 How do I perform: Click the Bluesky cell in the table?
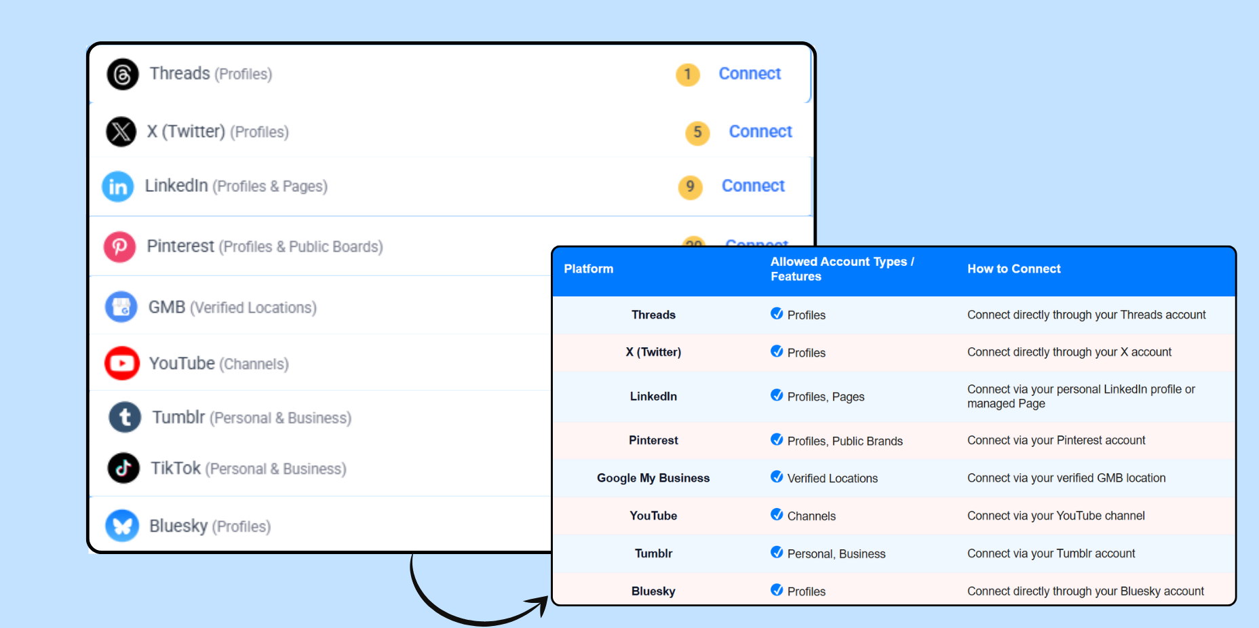point(653,591)
